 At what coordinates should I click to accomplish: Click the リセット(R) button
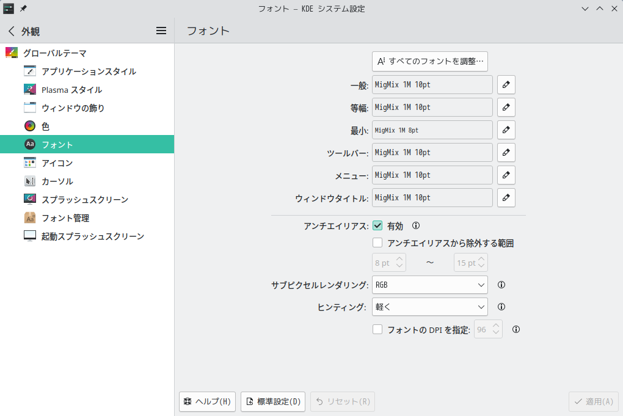pos(343,401)
